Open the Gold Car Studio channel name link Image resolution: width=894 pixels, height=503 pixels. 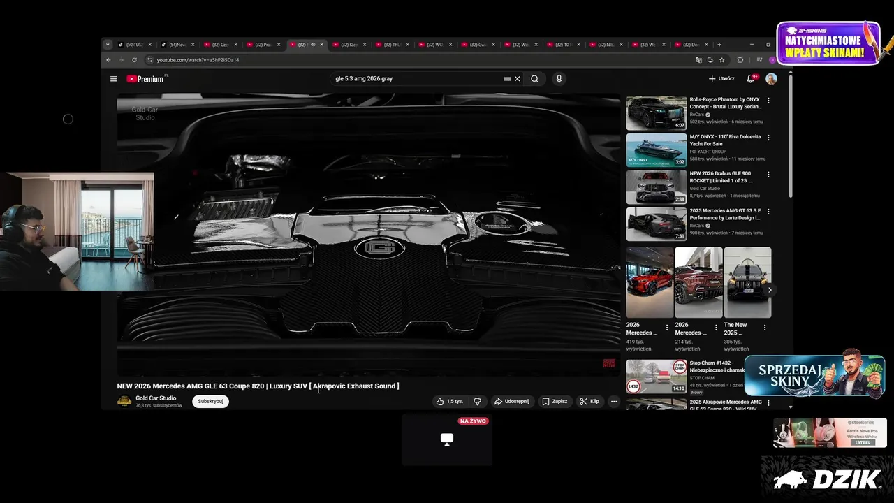click(x=156, y=398)
